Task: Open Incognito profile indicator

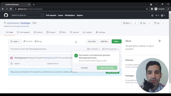Action: click(x=160, y=9)
